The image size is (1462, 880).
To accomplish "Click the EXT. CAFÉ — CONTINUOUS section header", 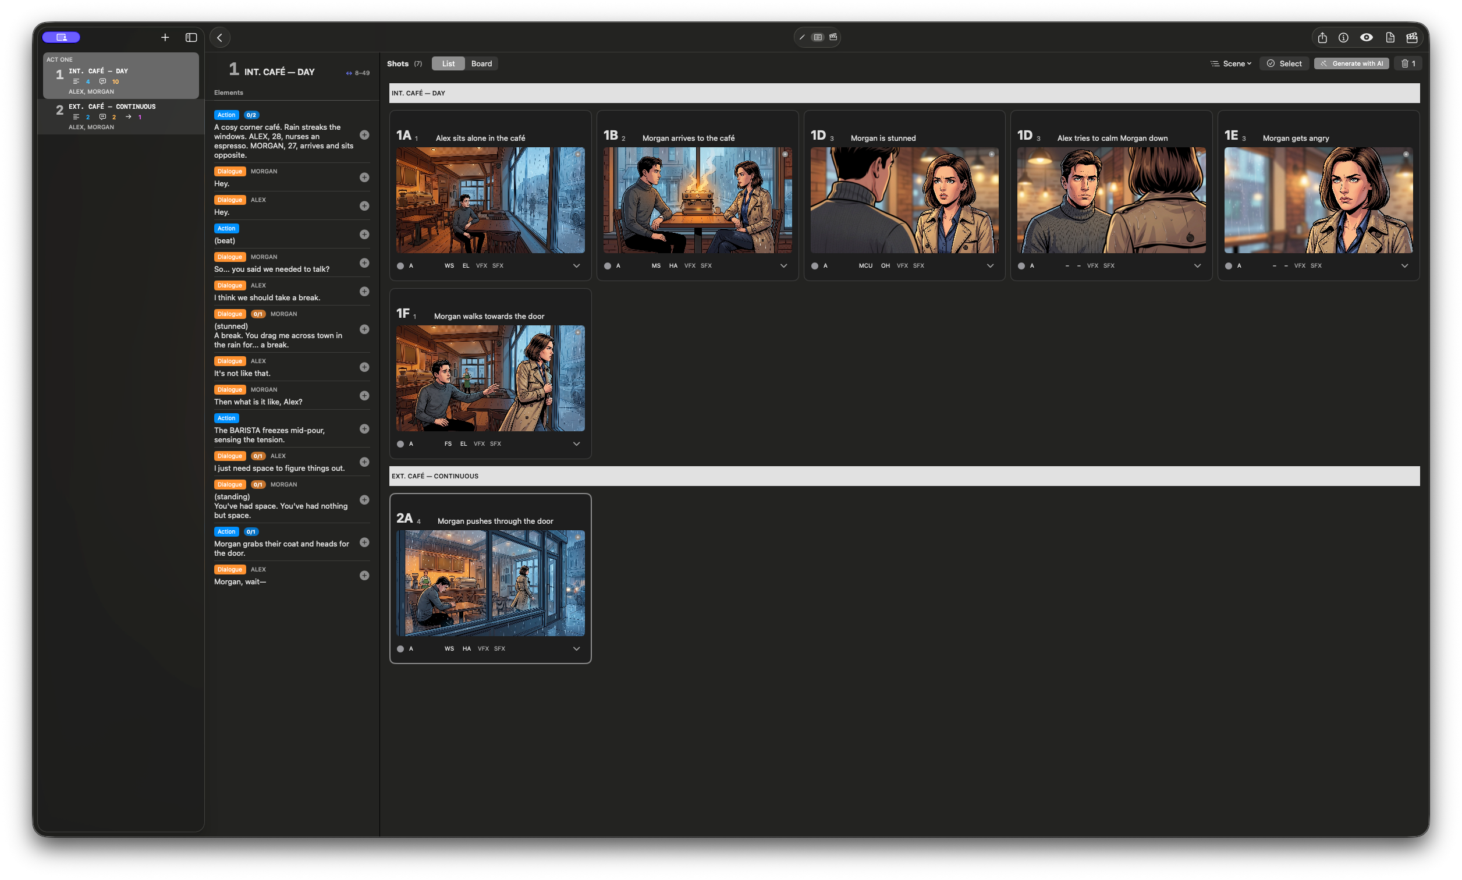I will tap(904, 476).
